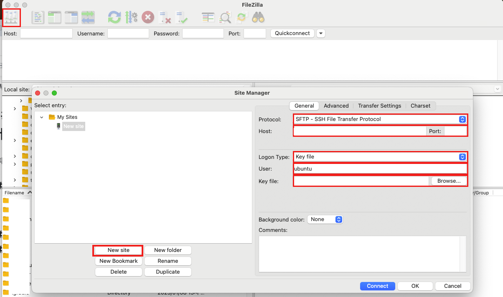The image size is (503, 297).
Task: Browse for a key file
Action: [x=449, y=181]
